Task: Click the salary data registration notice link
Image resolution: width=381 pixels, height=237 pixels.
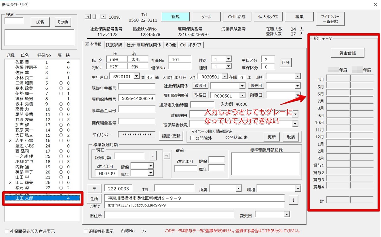Action: pyautogui.click(x=233, y=231)
